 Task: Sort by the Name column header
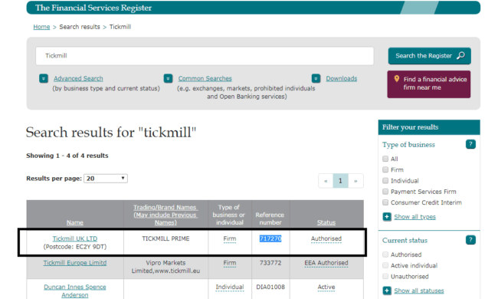tap(75, 222)
